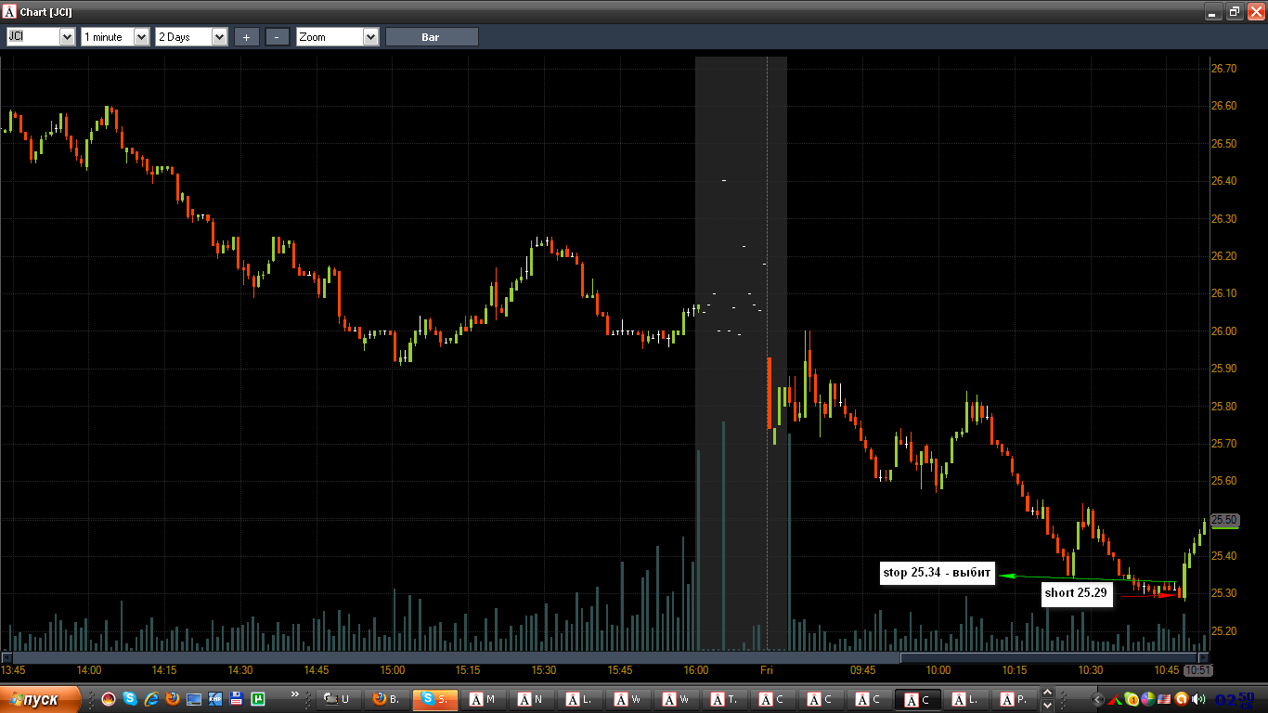1268x713 pixels.
Task: Open the пуск Start button
Action: tap(39, 699)
